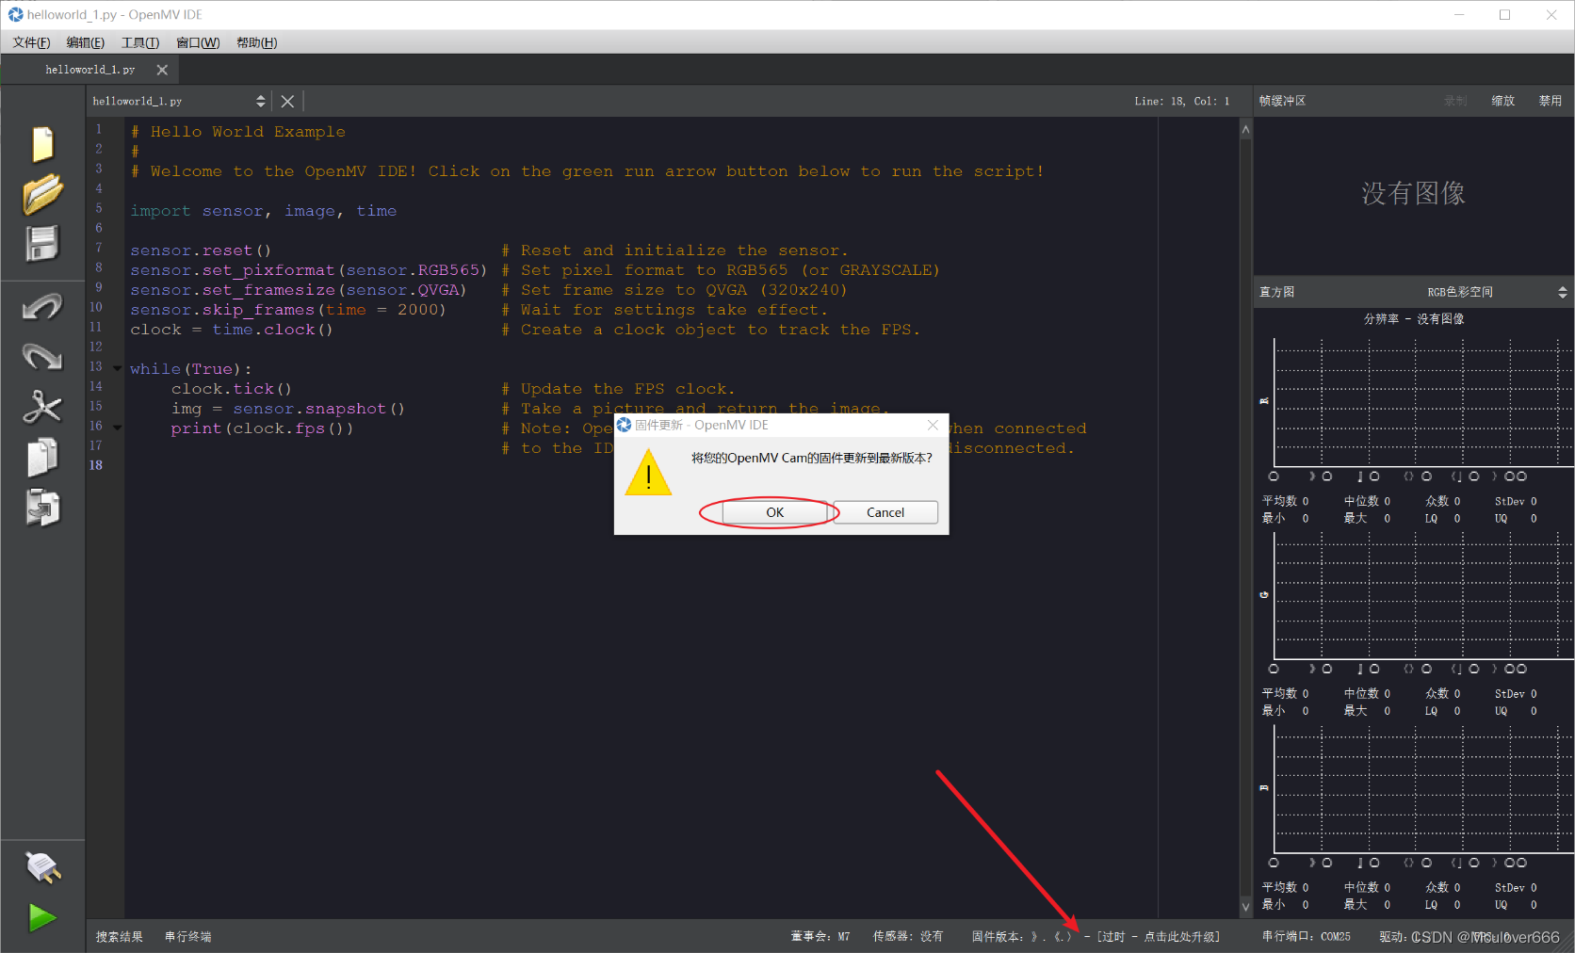Click 缩放 in the frame buffer header
The height and width of the screenshot is (953, 1575).
point(1503,101)
